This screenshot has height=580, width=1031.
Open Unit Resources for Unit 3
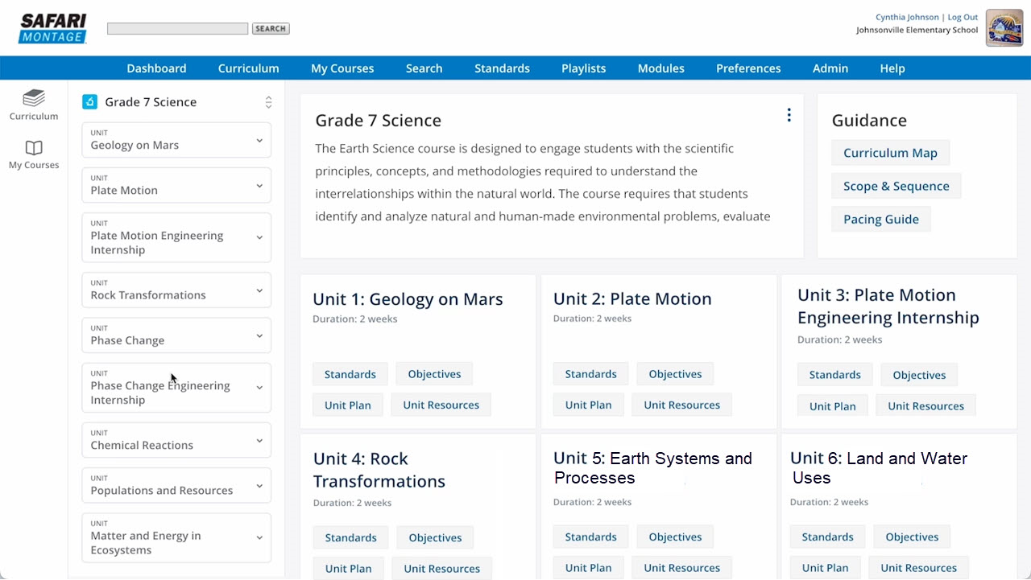[925, 405]
